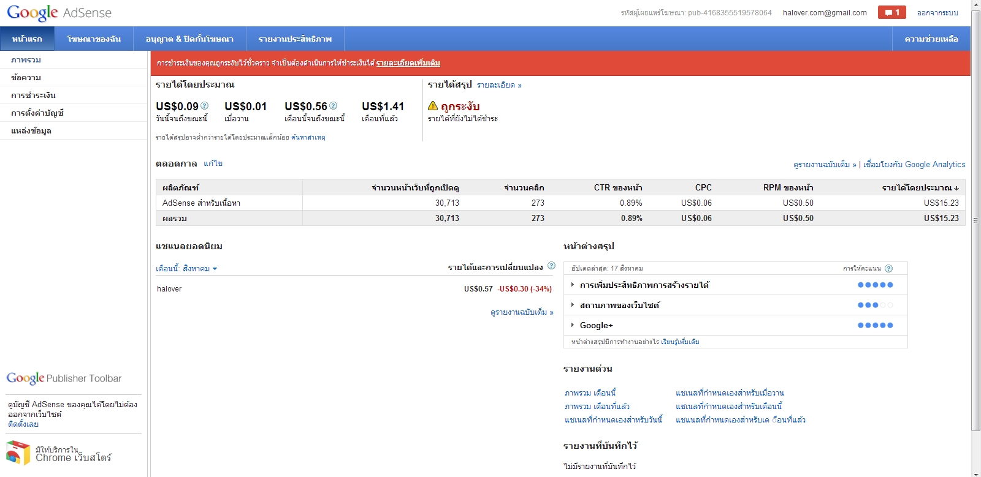Click sort arrow on รายได้โดยประมาณ column header
The width and height of the screenshot is (981, 477).
(x=956, y=188)
